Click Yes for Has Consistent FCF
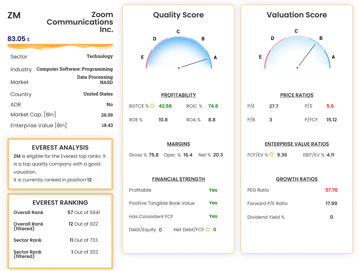359x271 pixels. [x=213, y=216]
